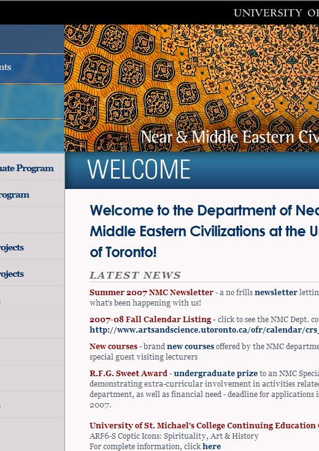Click the text 'what's been happening with us!'
The height and width of the screenshot is (451, 319).
point(145,303)
